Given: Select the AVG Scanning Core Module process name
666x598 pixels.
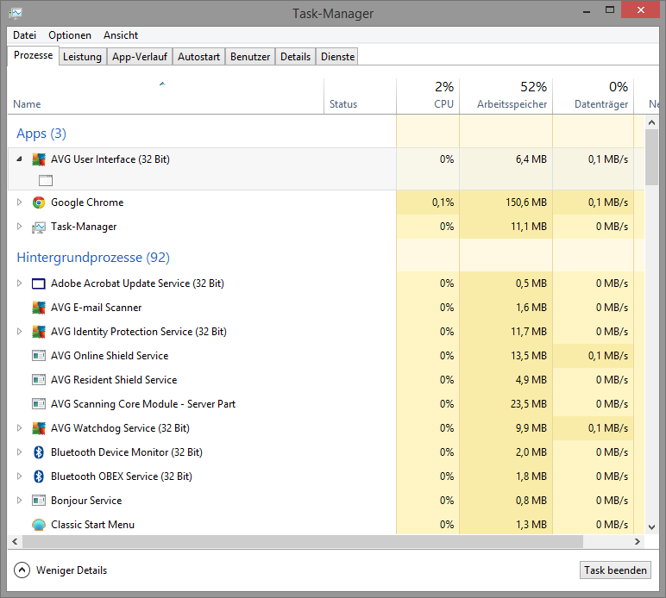Looking at the screenshot, I should click(x=143, y=404).
